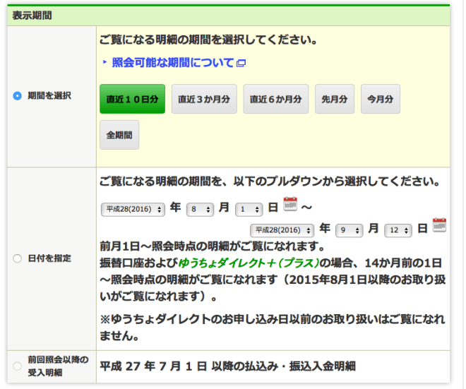
Task: Select the 日付を指定 radio button
Action: (17, 258)
